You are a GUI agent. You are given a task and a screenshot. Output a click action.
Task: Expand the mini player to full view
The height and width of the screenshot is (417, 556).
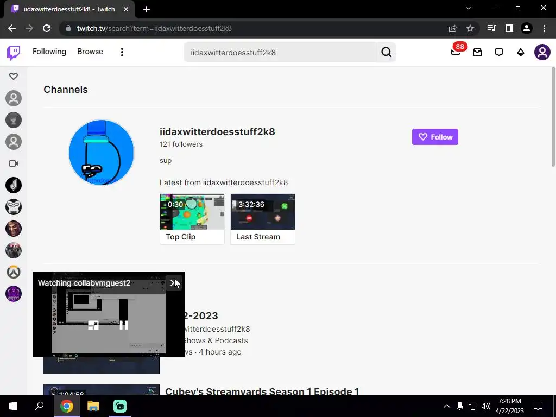coord(93,325)
